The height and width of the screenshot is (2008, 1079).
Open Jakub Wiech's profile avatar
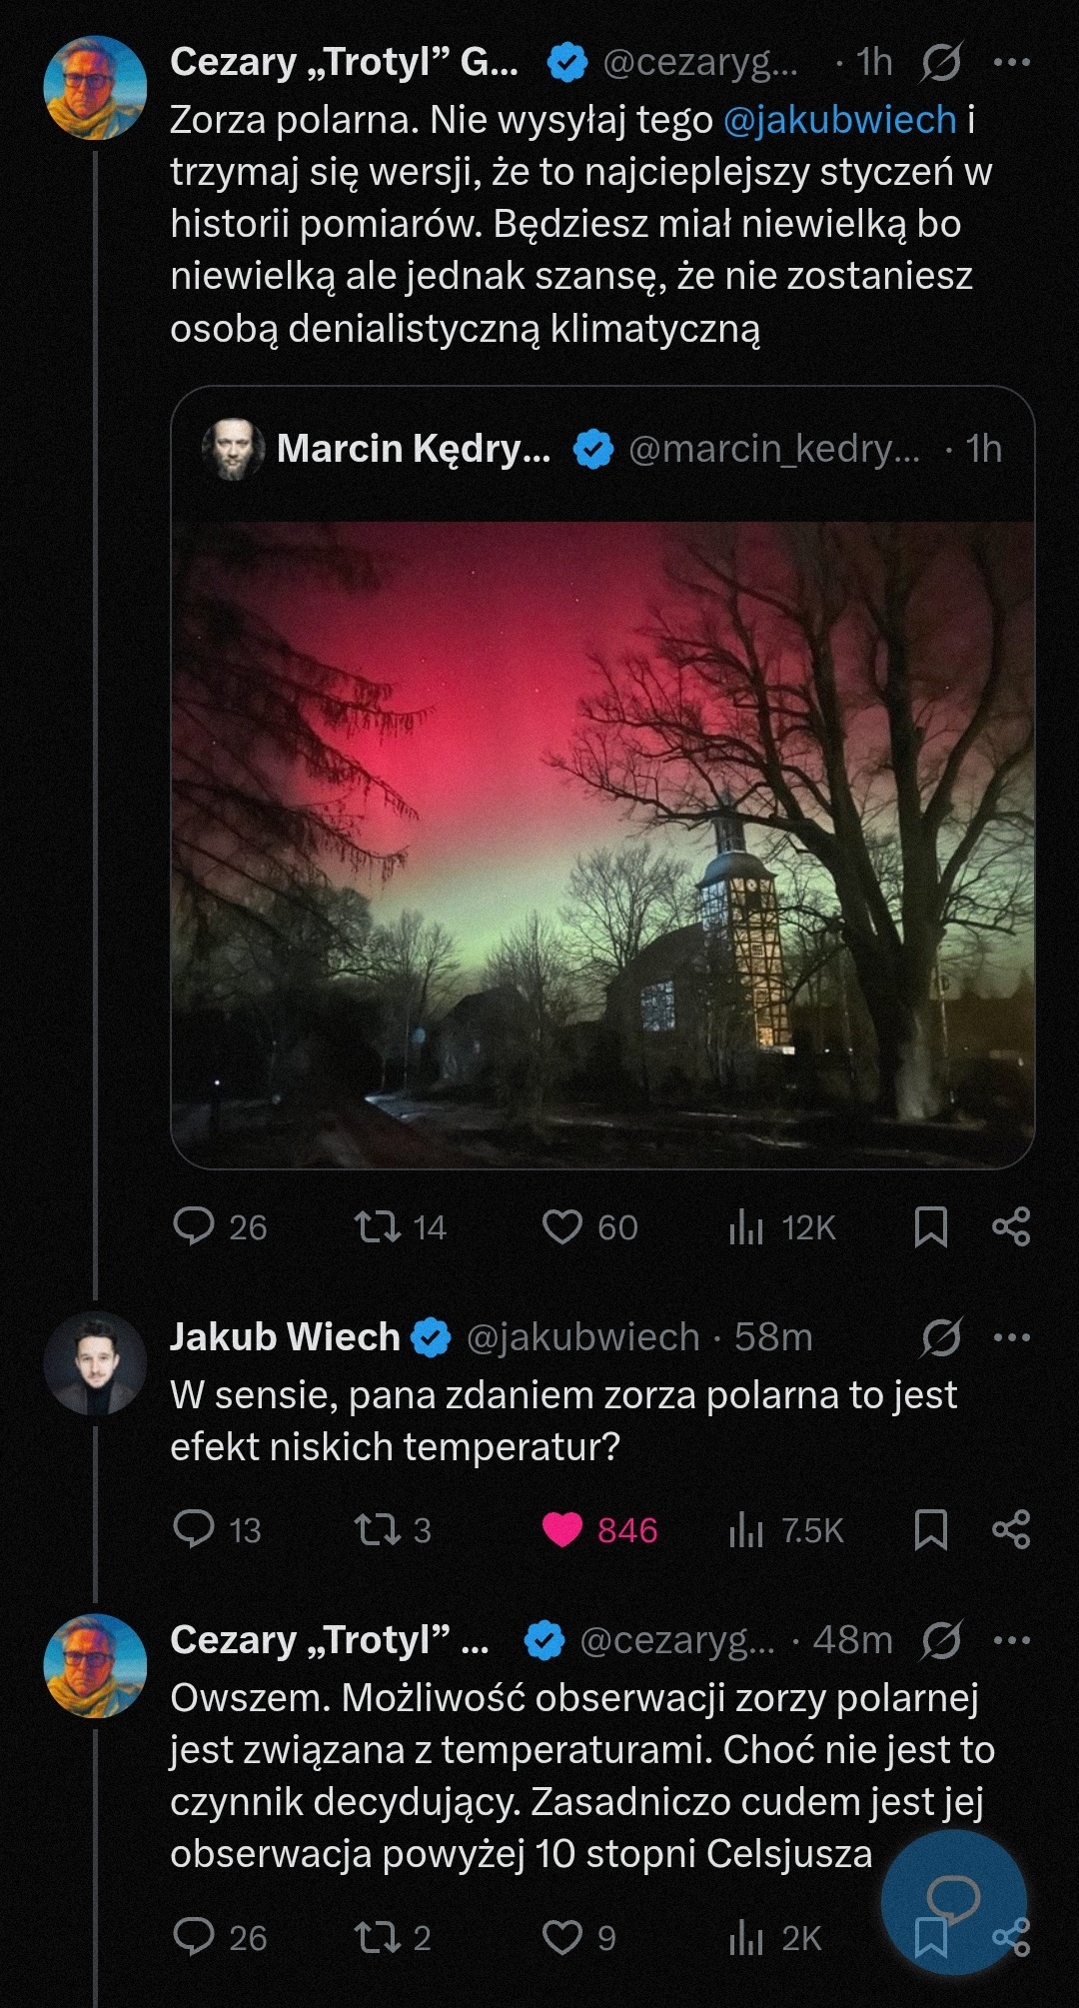click(x=95, y=1363)
